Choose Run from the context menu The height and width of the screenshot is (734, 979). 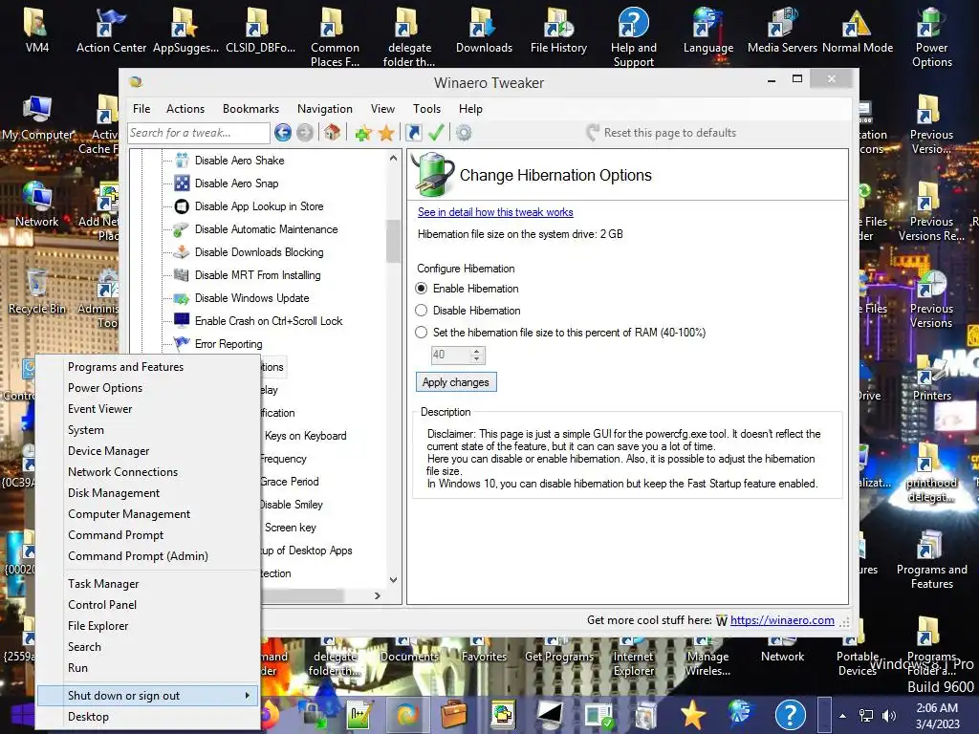147,668
